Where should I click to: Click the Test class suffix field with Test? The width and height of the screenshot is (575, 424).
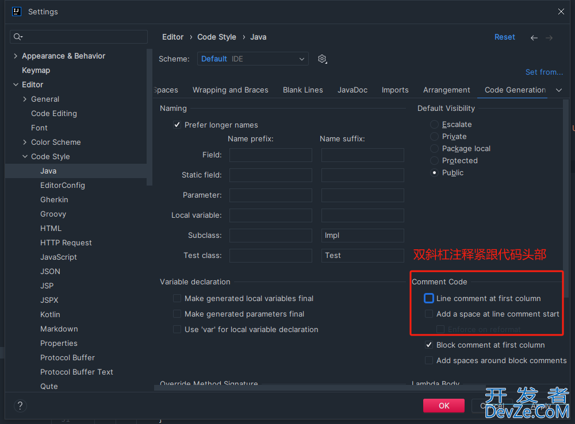click(363, 256)
